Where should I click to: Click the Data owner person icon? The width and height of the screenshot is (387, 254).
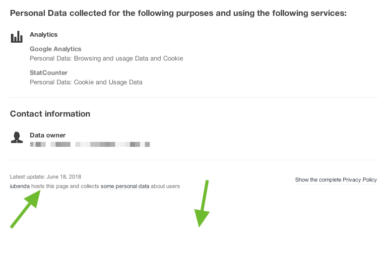click(x=17, y=137)
